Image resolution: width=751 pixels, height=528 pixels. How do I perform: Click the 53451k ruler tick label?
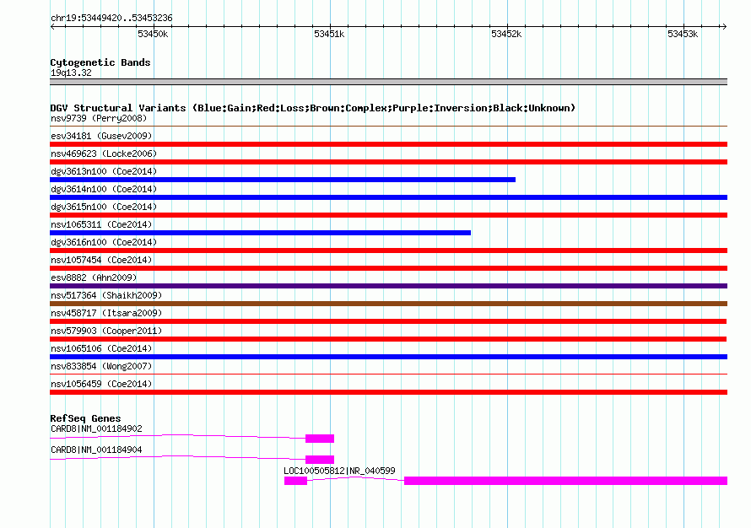[329, 34]
